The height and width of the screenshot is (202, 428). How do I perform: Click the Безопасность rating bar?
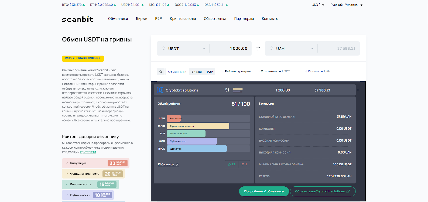[208, 134]
